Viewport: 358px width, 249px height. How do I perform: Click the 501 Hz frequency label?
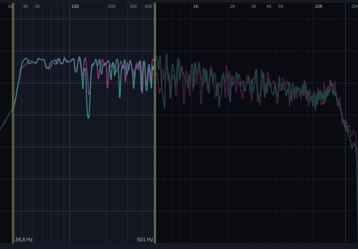tap(145, 240)
